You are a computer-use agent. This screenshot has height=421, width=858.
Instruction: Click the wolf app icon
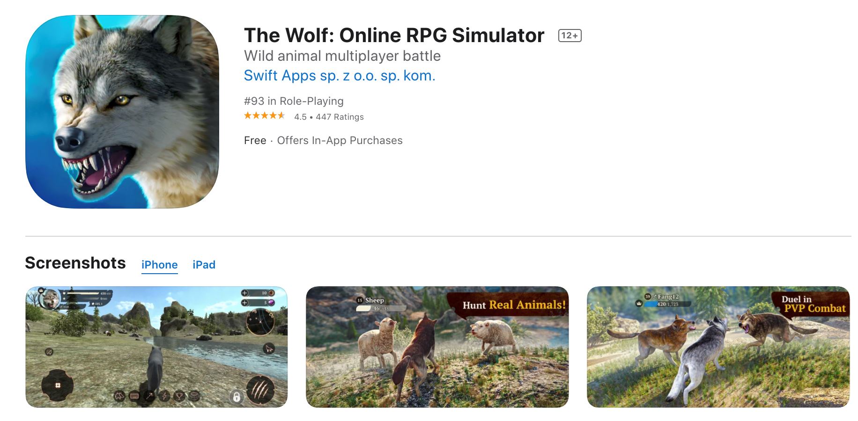click(122, 111)
